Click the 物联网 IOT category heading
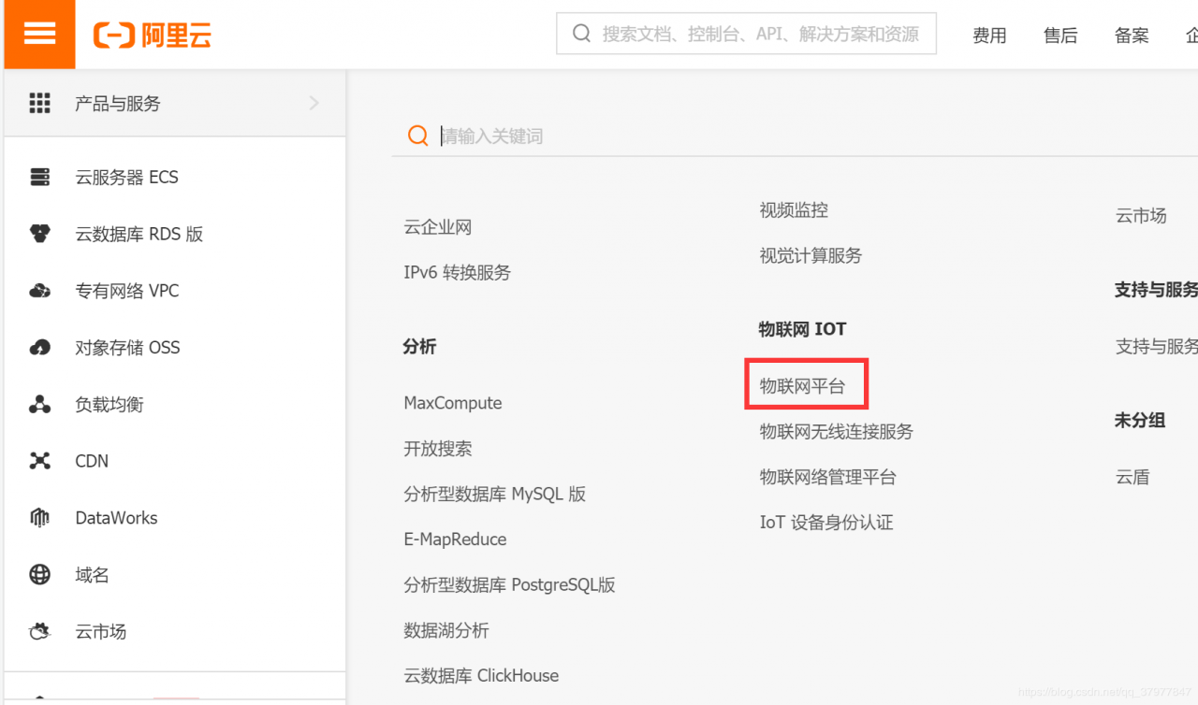Viewport: 1198px width, 705px height. [802, 329]
